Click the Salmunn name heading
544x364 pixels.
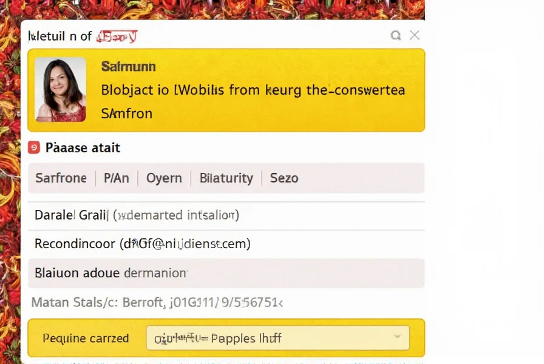(128, 66)
